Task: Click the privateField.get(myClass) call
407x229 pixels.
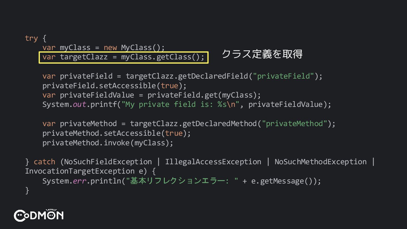Action: (202, 95)
